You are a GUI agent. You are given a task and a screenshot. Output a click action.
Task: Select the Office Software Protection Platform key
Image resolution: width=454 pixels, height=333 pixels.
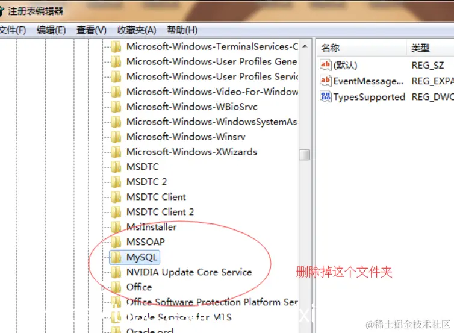tap(212, 302)
